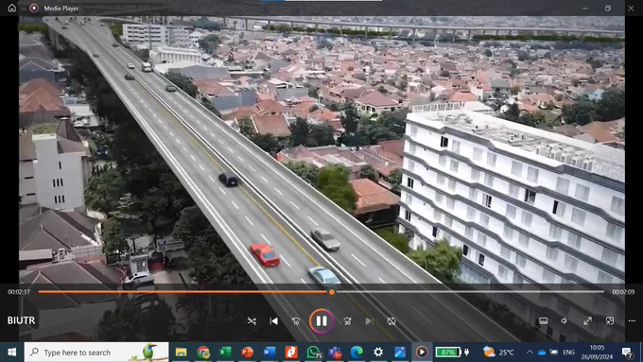Viewport: 643px width, 362px height.
Task: Open Settings gear from taskbar
Action: (x=378, y=353)
